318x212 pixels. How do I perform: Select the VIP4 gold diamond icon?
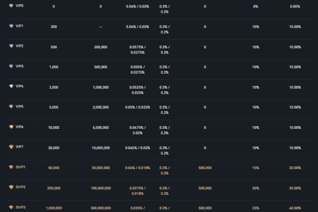click(11, 86)
